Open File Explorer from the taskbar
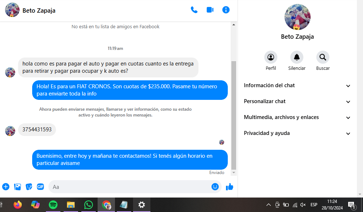 point(71,205)
